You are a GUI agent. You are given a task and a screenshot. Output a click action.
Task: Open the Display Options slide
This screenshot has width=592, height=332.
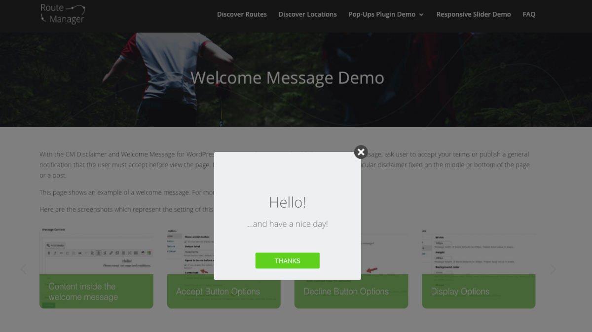coord(460,292)
